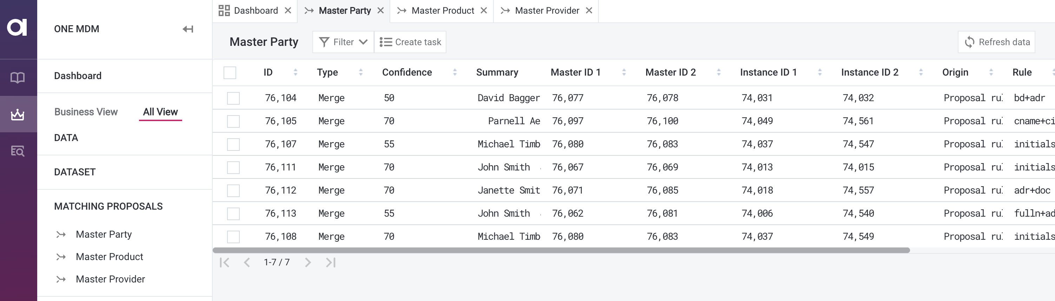The image size is (1055, 301).
Task: Select checkbox for row 76,112
Action: 233,190
